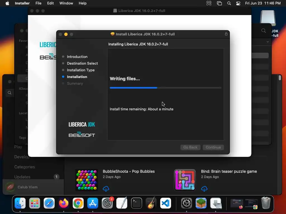
Task: Open System Settings with badge in Dock
Action: pos(107,203)
